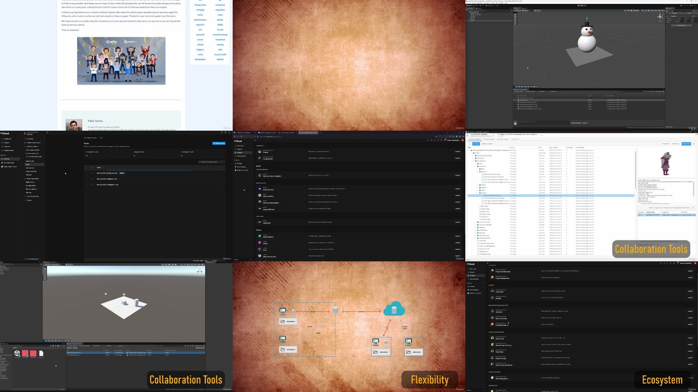Select the Unity LevelPlay icon

260,195
